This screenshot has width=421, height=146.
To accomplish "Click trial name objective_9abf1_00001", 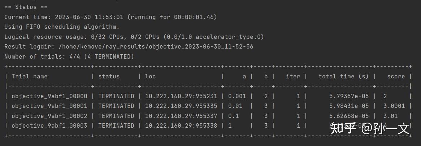I will click(x=49, y=106).
